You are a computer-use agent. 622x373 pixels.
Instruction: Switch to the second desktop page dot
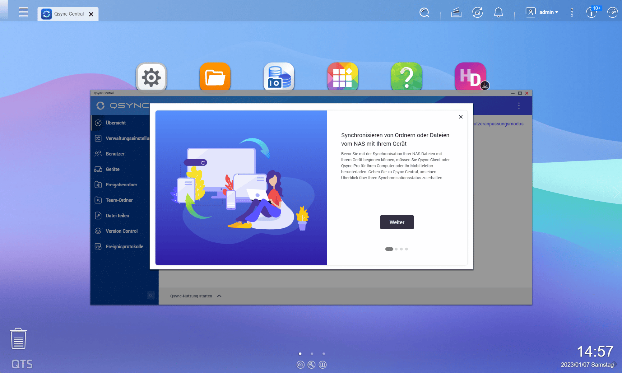312,354
